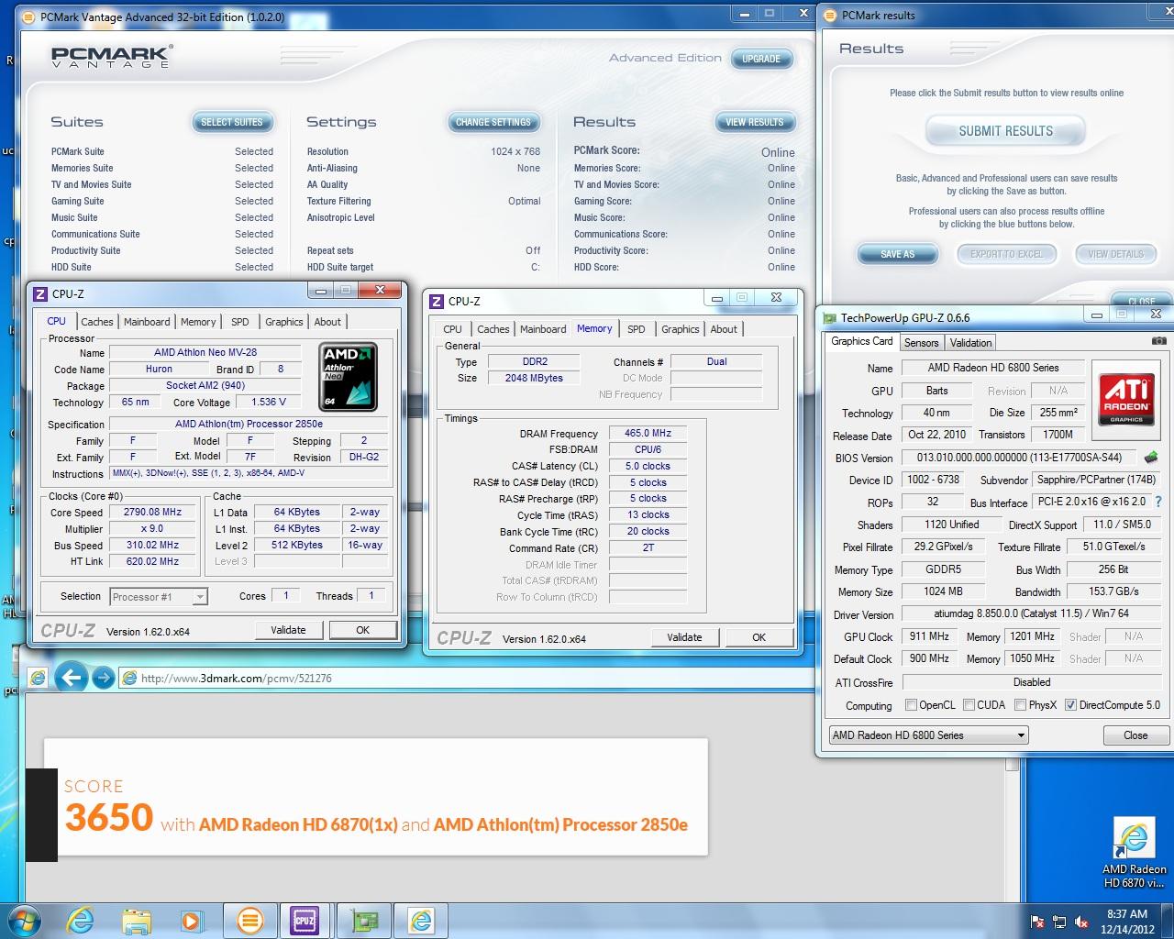Click the Action Center flag tray icon

pos(1037,922)
